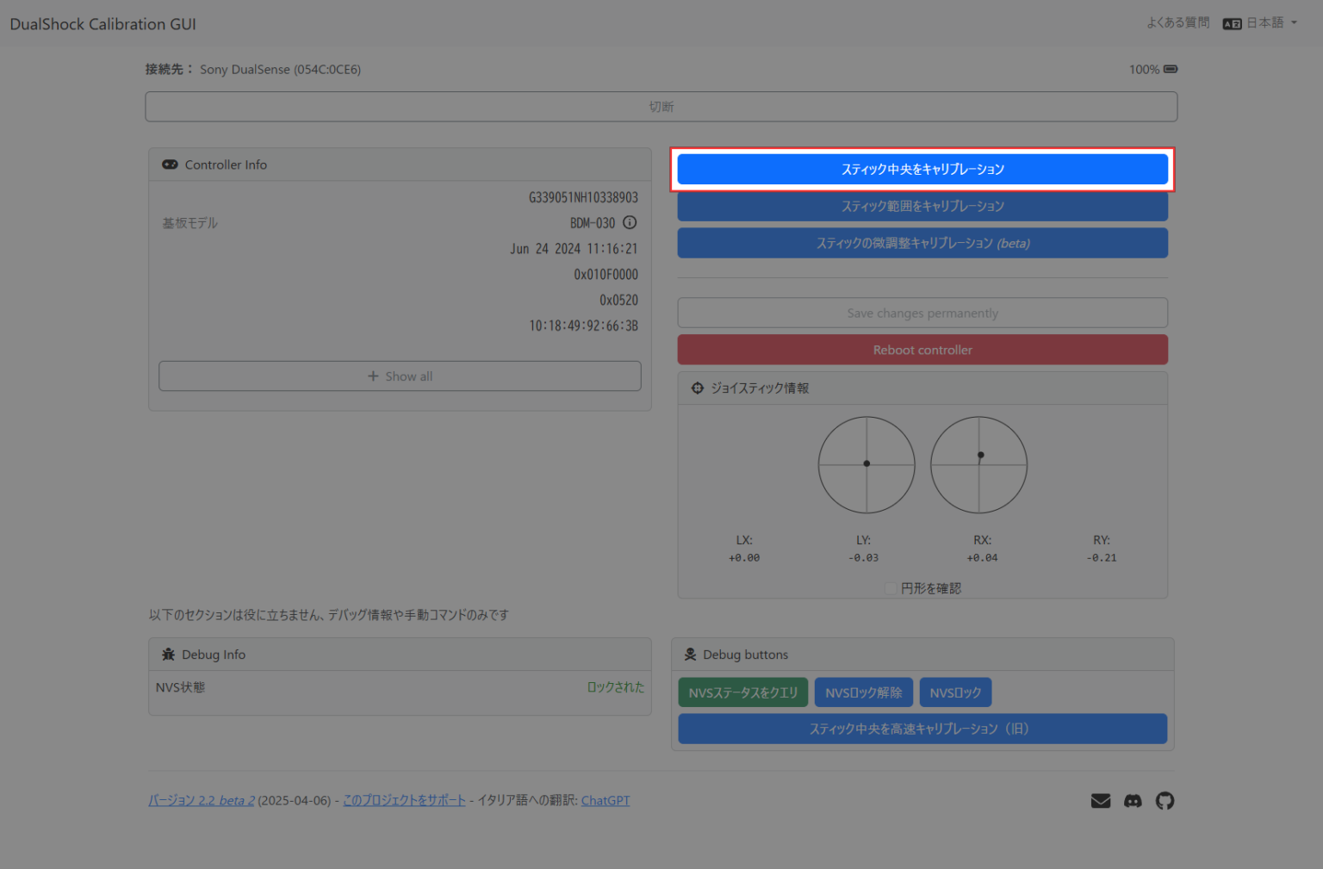Click the info icon next to BDM-030

pos(630,222)
